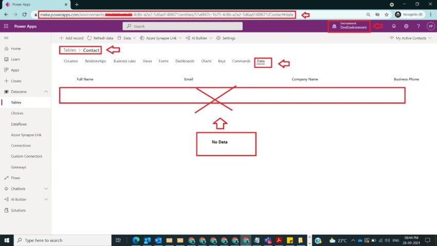The image size is (437, 246).
Task: Open Task View on the taskbar
Action: point(118,240)
